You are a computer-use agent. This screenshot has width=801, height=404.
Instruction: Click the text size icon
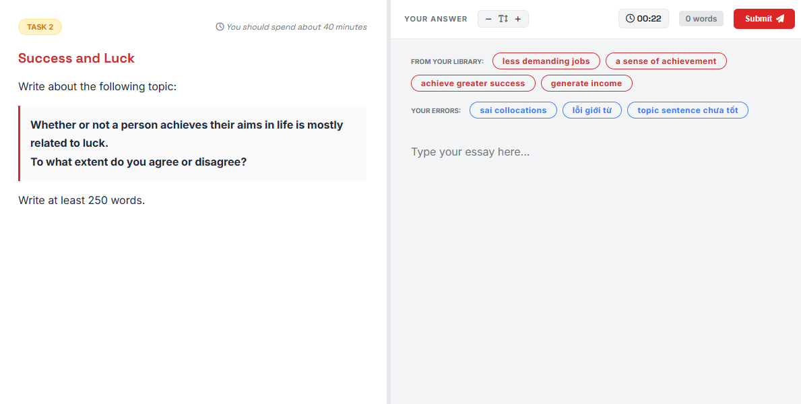click(x=503, y=19)
